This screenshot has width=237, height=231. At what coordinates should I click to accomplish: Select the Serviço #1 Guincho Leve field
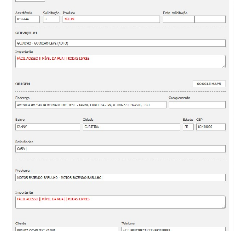[120, 43]
